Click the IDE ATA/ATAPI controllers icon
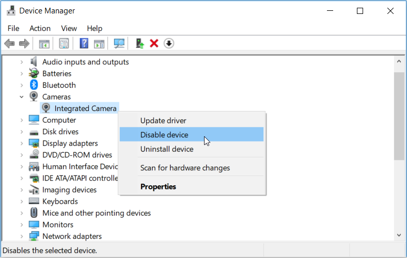 click(x=34, y=178)
